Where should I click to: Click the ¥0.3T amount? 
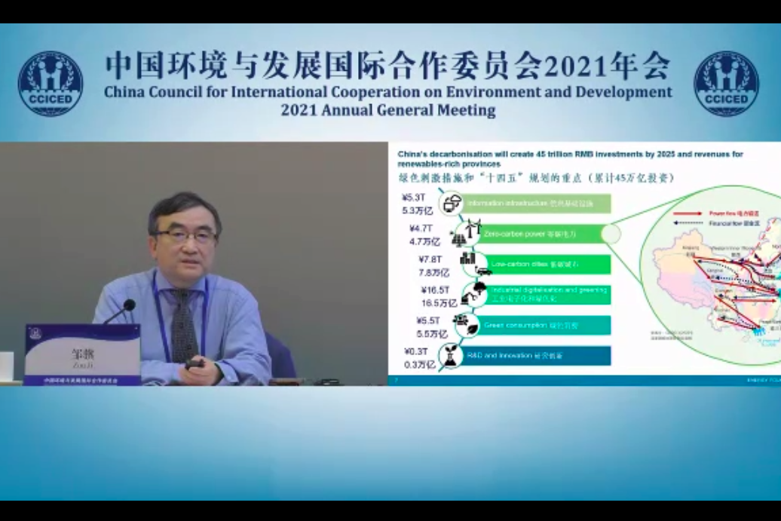click(x=416, y=351)
